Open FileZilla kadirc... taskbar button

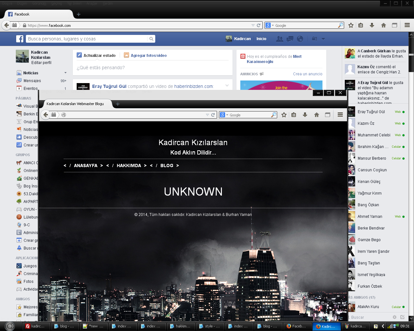pyautogui.click(x=36, y=326)
